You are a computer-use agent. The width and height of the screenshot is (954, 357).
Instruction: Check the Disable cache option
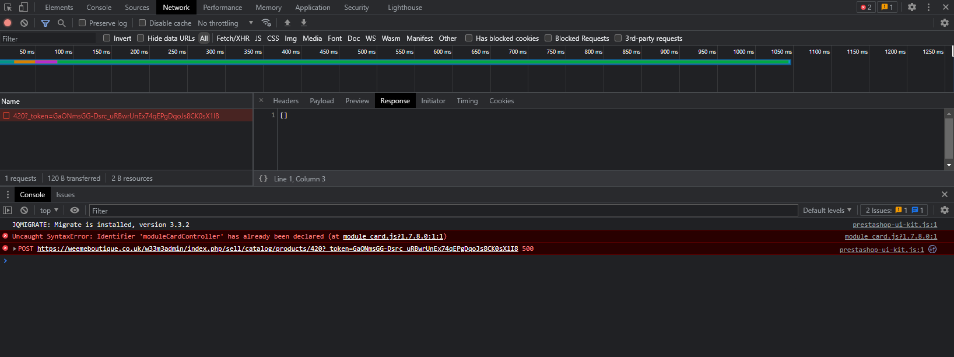tap(142, 23)
